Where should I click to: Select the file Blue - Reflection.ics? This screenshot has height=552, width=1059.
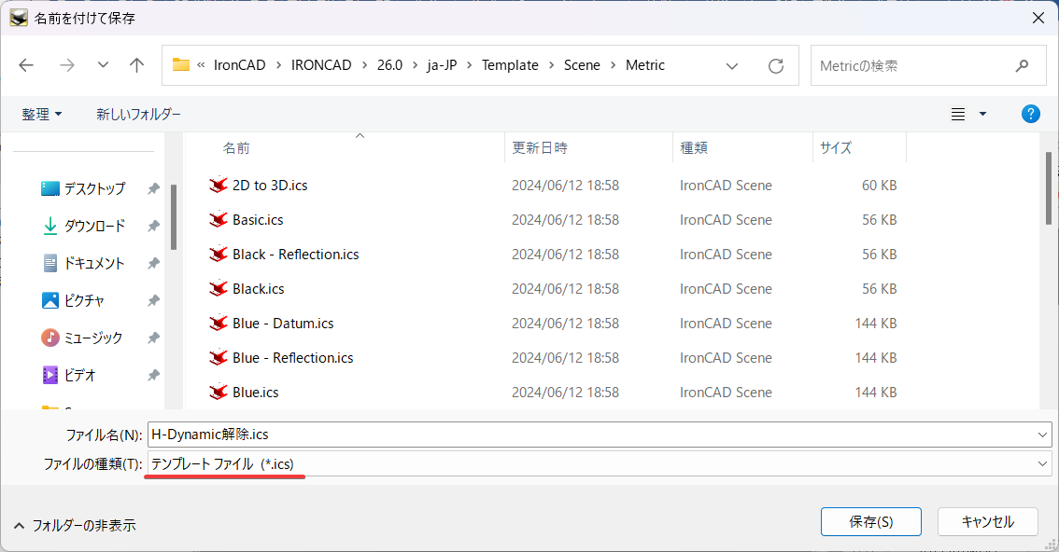tap(293, 358)
